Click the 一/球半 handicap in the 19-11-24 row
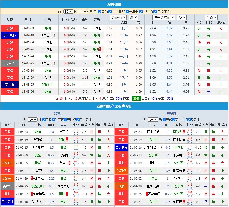The width and height of the screenshot is (229, 207). pos(124,56)
